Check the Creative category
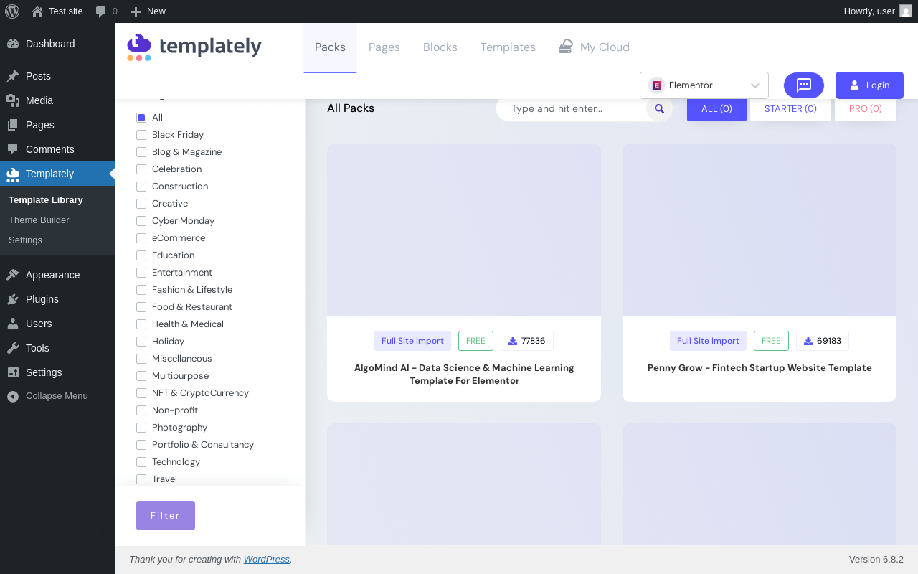 point(141,204)
